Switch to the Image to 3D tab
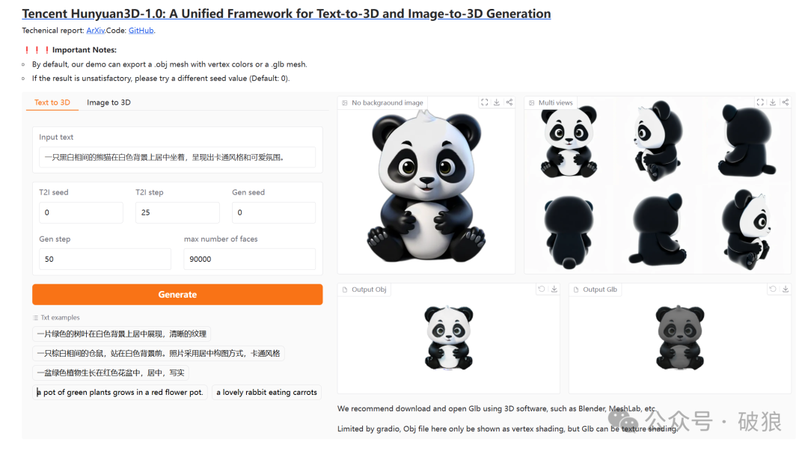Viewport: 808px width, 454px height. 108,102
